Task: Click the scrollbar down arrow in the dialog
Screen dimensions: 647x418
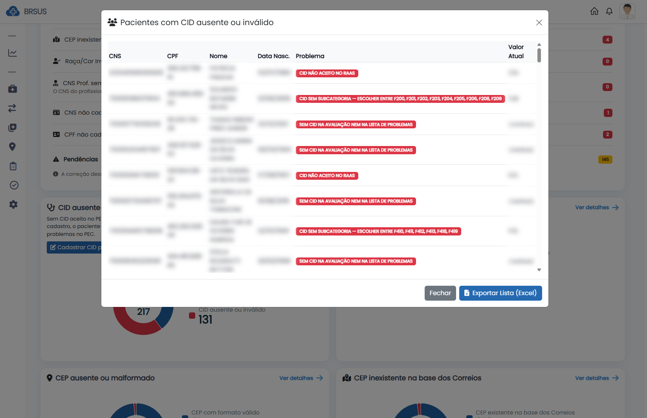Action: click(x=539, y=270)
